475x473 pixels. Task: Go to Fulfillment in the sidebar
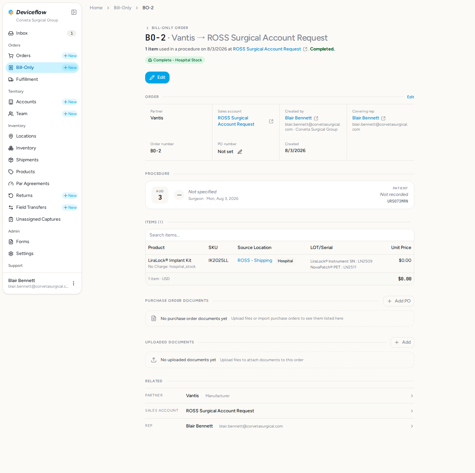click(42, 79)
